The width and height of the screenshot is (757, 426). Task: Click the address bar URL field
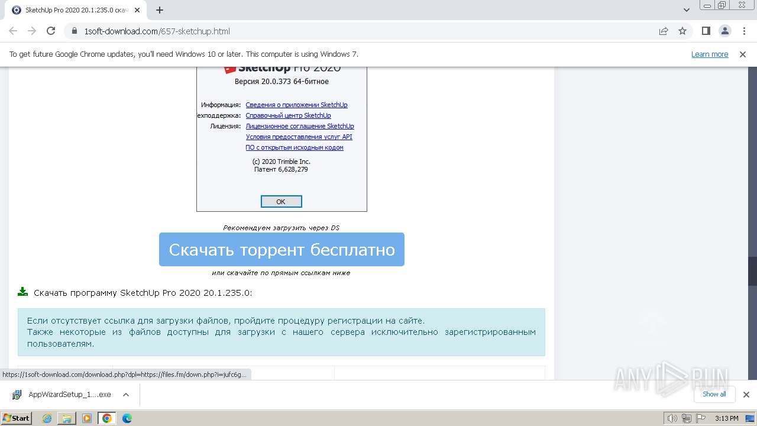367,31
